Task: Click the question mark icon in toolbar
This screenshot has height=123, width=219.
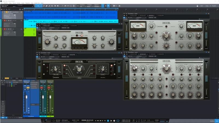Action: click(x=62, y=6)
